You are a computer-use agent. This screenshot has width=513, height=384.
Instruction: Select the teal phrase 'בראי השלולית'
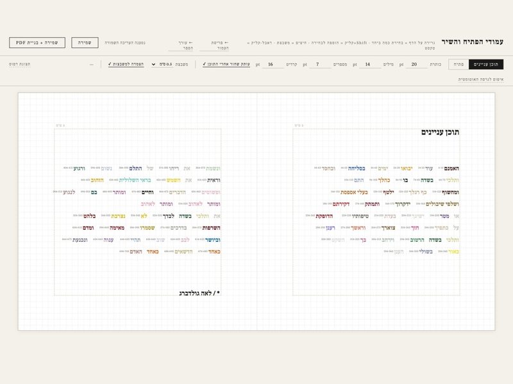(x=135, y=180)
